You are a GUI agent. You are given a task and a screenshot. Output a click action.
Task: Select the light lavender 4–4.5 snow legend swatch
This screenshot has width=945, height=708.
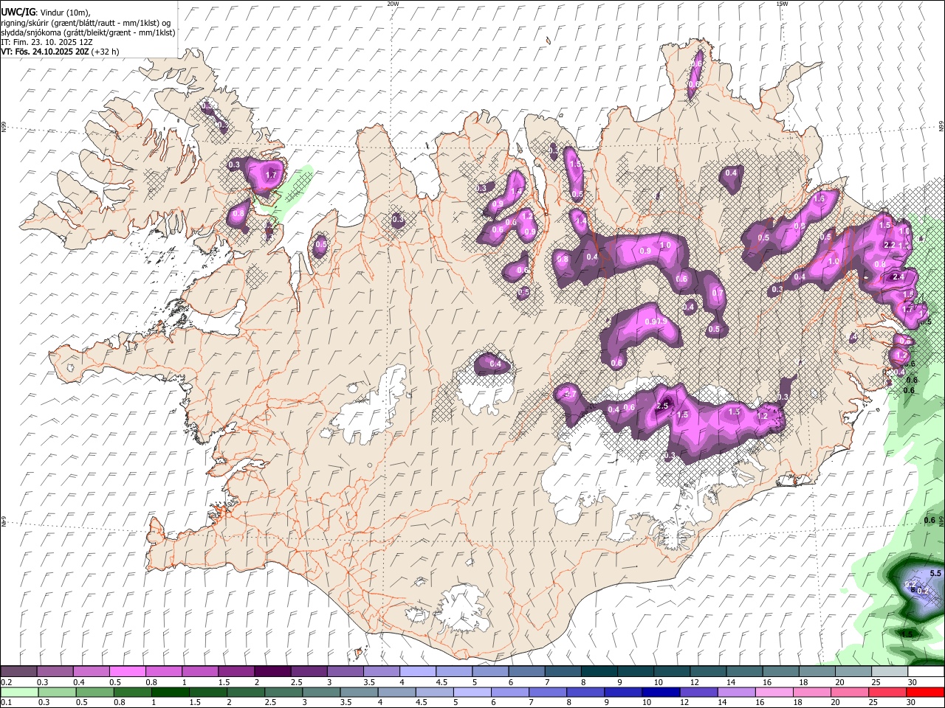pos(417,672)
